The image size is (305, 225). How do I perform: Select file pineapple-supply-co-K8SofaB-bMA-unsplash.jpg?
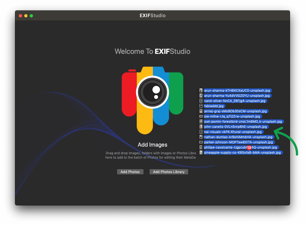click(x=243, y=153)
